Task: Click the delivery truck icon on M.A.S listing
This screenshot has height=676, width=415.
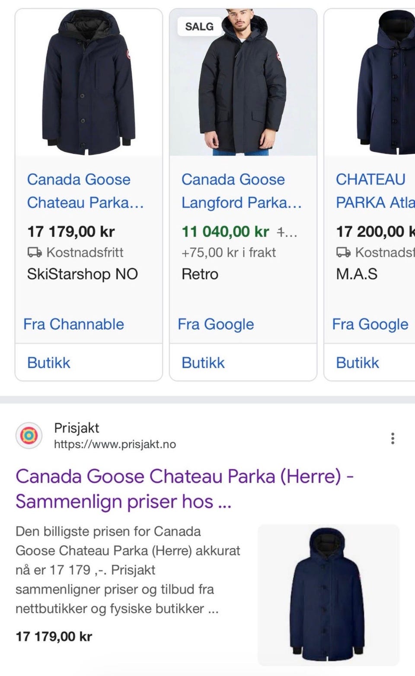Action: pos(344,252)
